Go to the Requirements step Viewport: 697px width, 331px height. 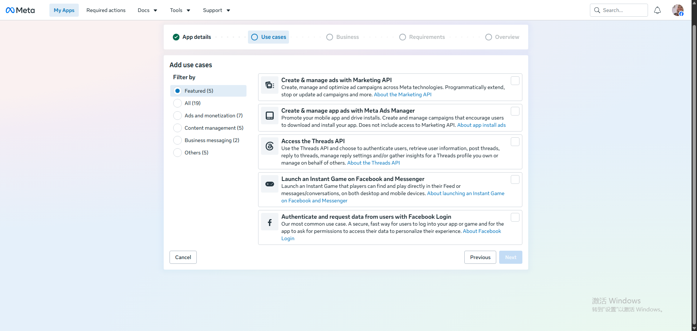coord(422,37)
